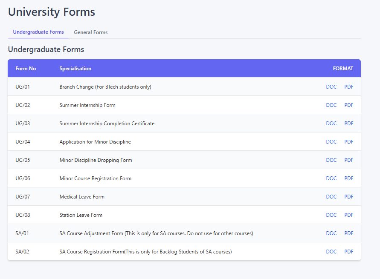Select the UG/05 form number cell
This screenshot has height=279, width=380.
click(23, 160)
